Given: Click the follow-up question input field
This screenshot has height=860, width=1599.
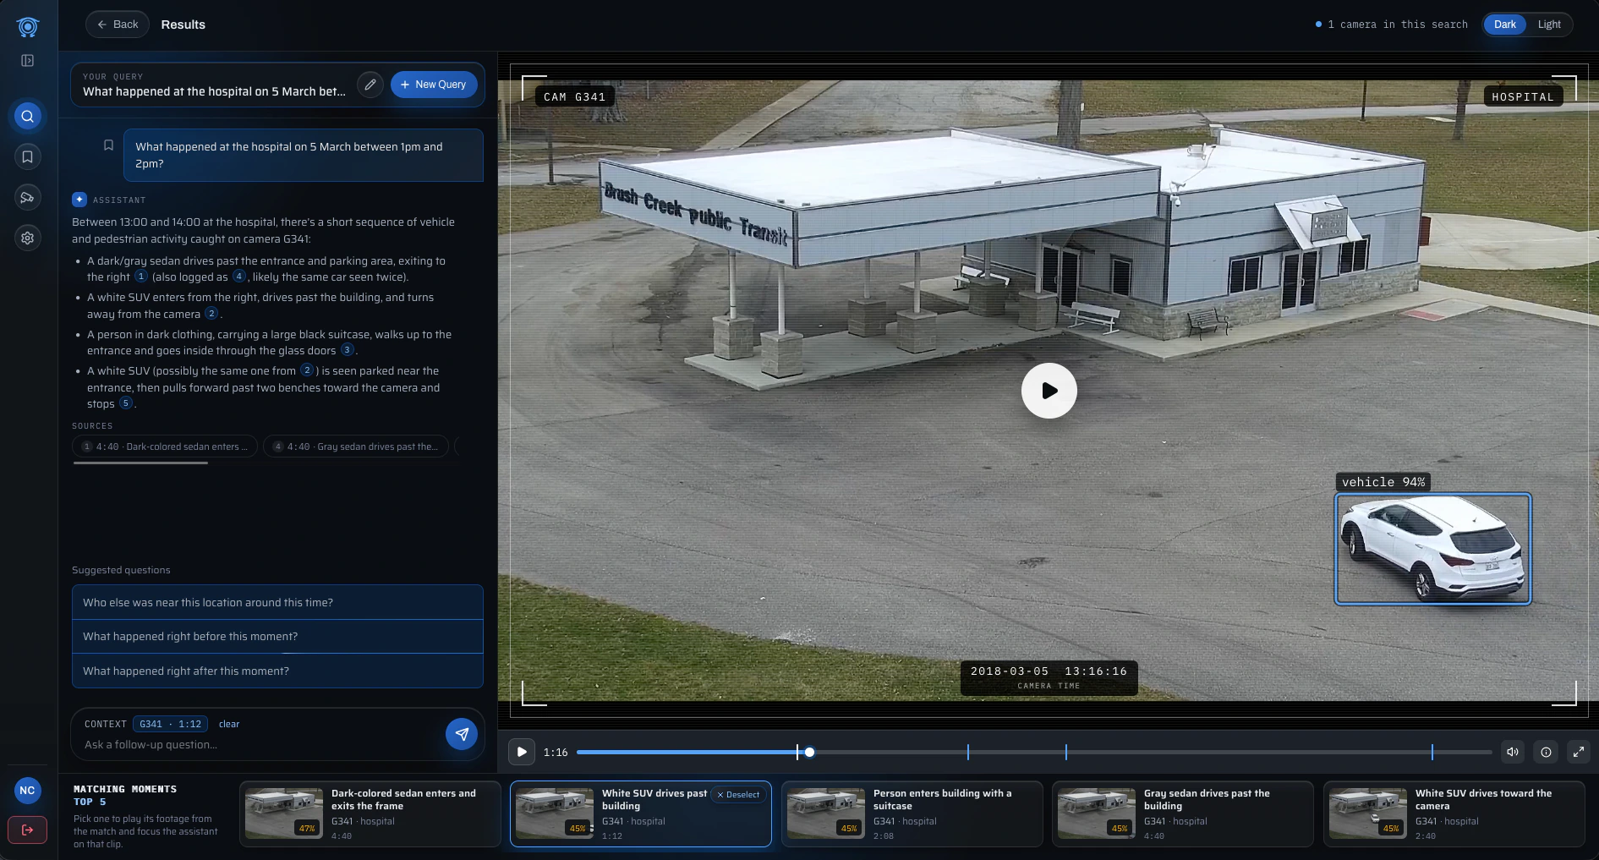Looking at the screenshot, I should [260, 745].
